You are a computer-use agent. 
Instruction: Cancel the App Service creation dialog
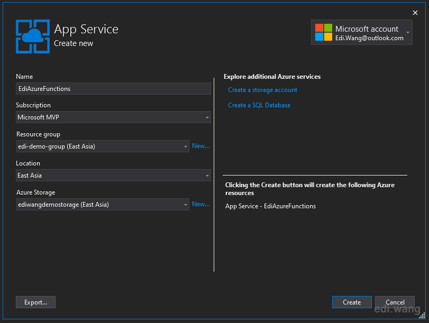tap(395, 302)
